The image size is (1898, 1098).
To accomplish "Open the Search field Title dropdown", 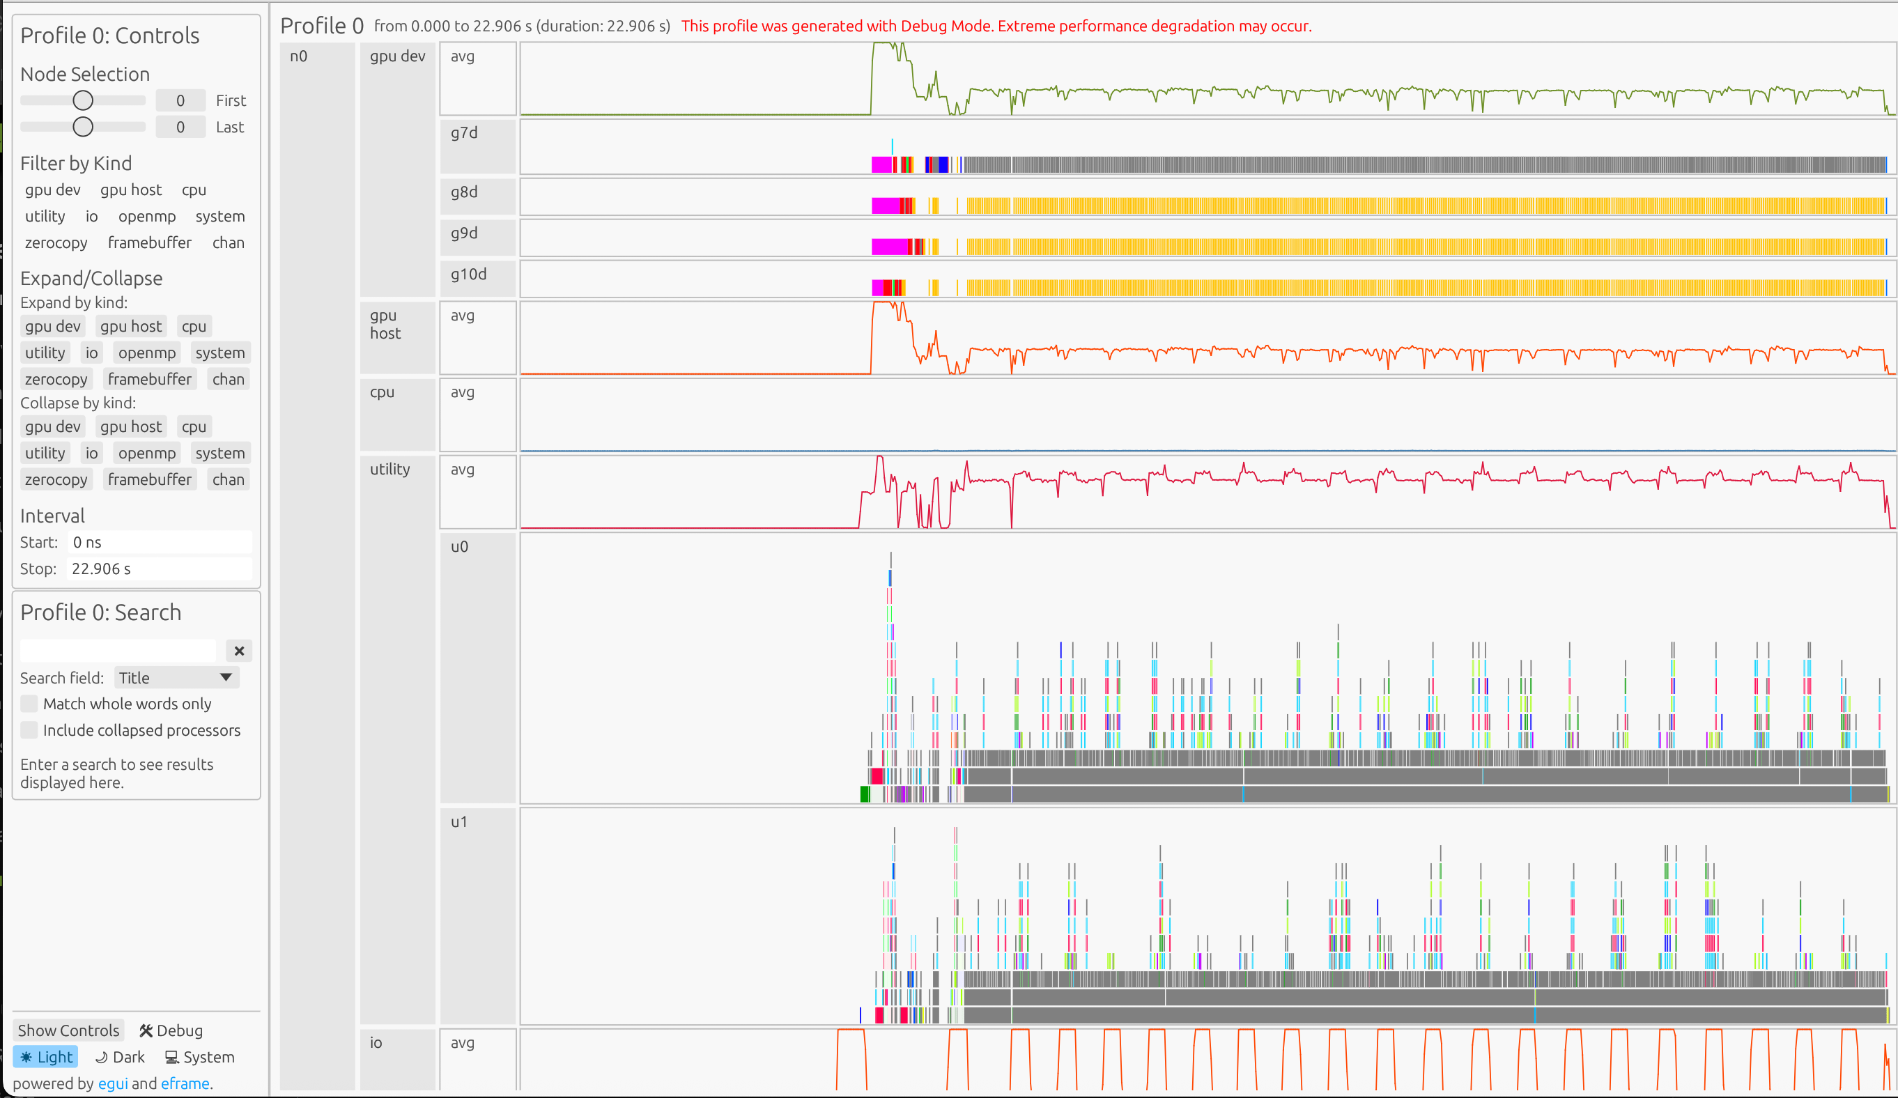I will click(x=176, y=677).
